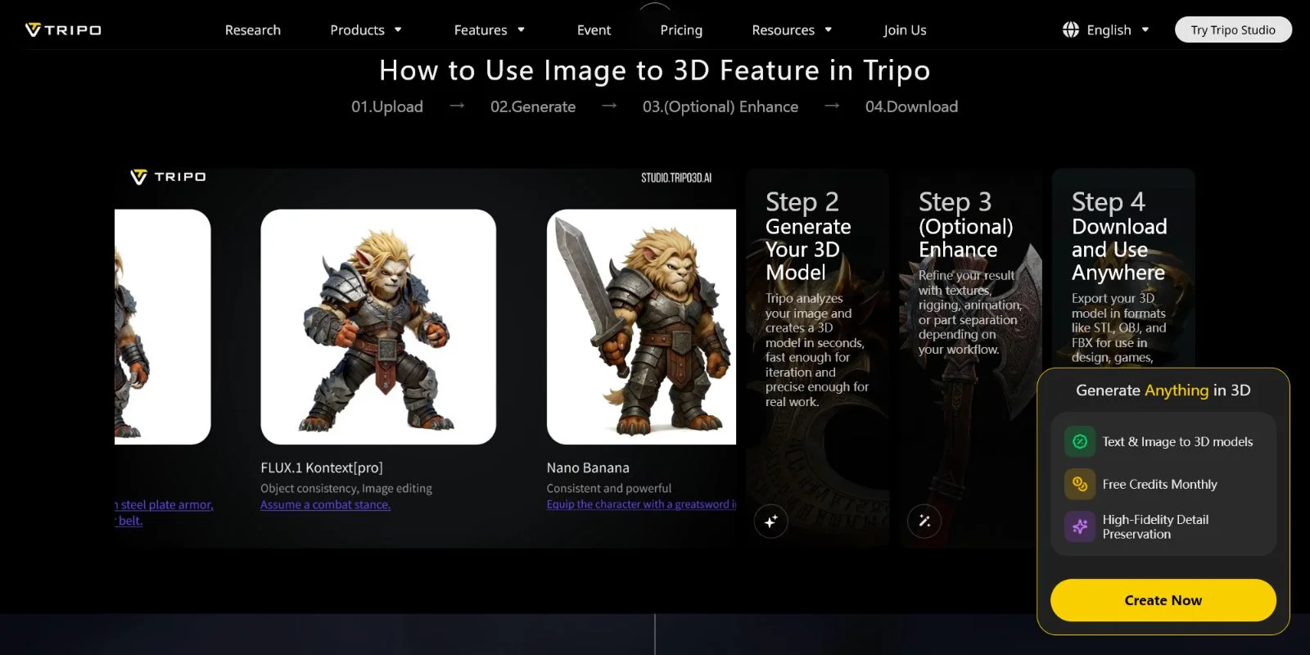Viewport: 1310px width, 655px height.
Task: Open the Features menu
Action: [481, 30]
